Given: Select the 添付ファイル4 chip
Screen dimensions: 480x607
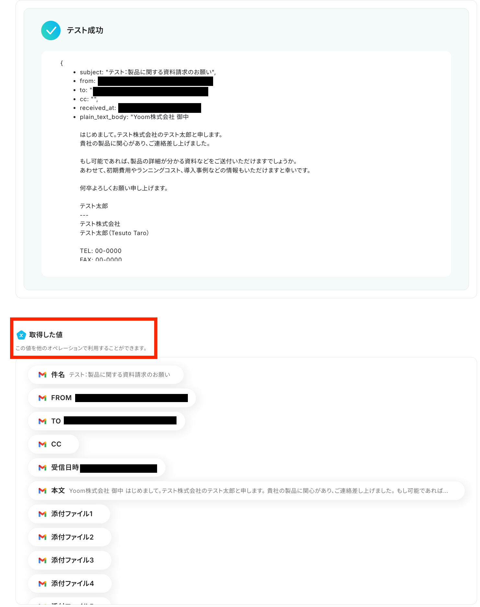Looking at the screenshot, I should coord(70,584).
